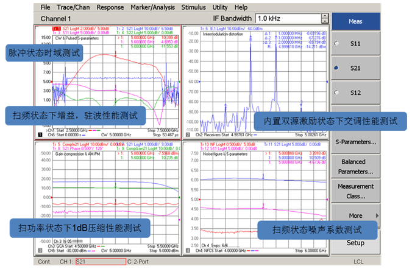412x269 pixels.
Task: Click the C 2-Port status entry
Action: click(x=138, y=262)
